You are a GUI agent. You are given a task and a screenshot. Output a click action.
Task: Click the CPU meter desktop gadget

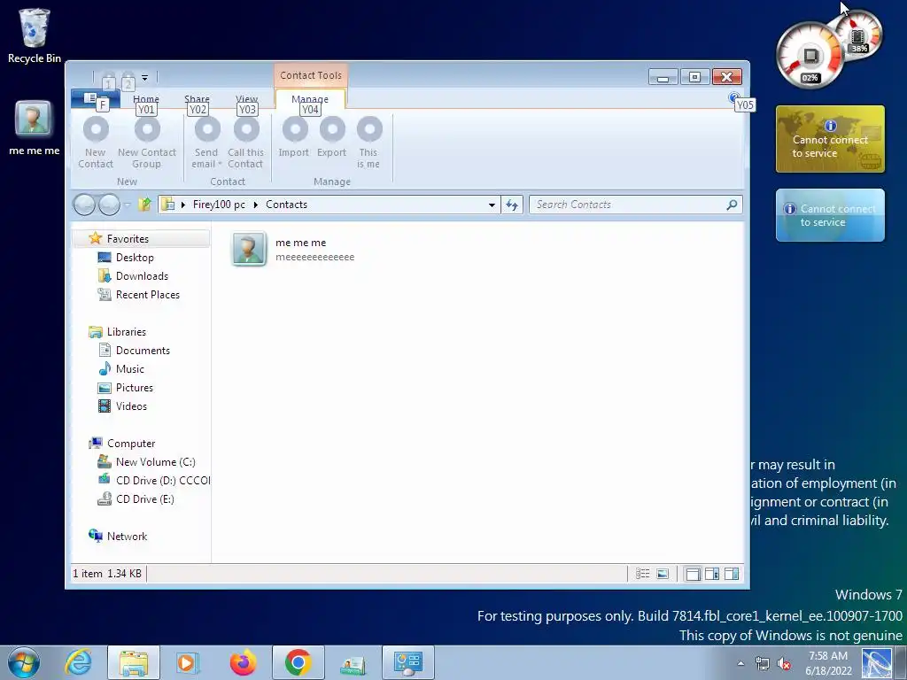pyautogui.click(x=828, y=50)
